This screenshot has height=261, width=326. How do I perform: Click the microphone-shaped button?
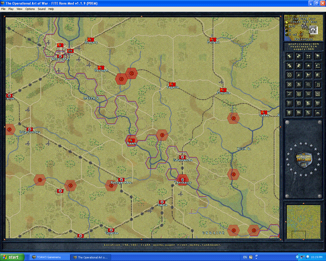click(x=289, y=113)
